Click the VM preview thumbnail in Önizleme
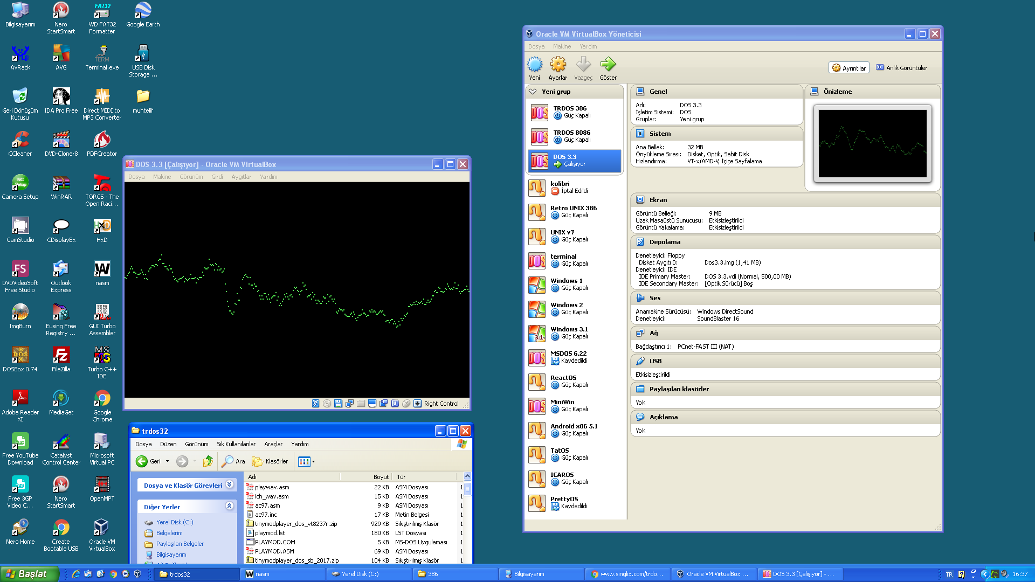Image resolution: width=1035 pixels, height=582 pixels. tap(873, 143)
